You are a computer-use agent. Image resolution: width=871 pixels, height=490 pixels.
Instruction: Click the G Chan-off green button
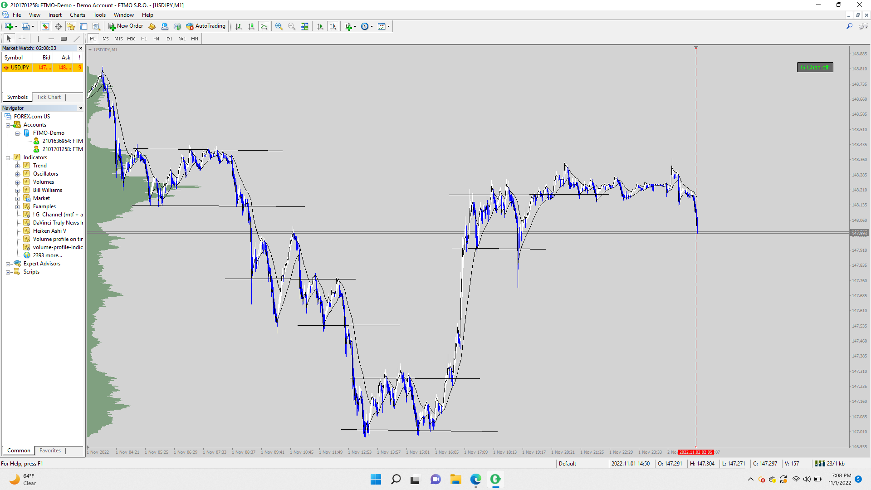(815, 68)
